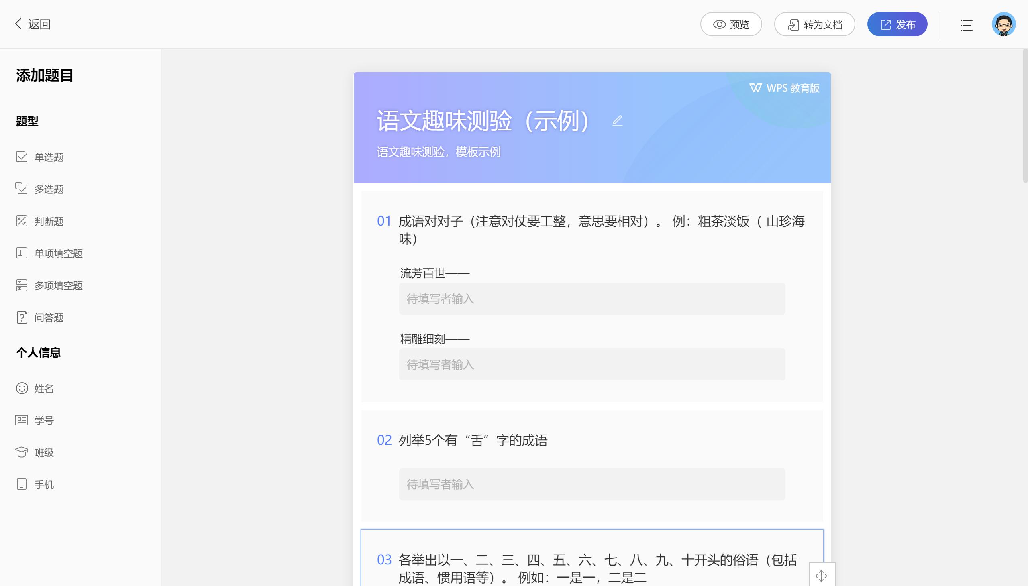Click the 发布 publish button

[x=897, y=24]
